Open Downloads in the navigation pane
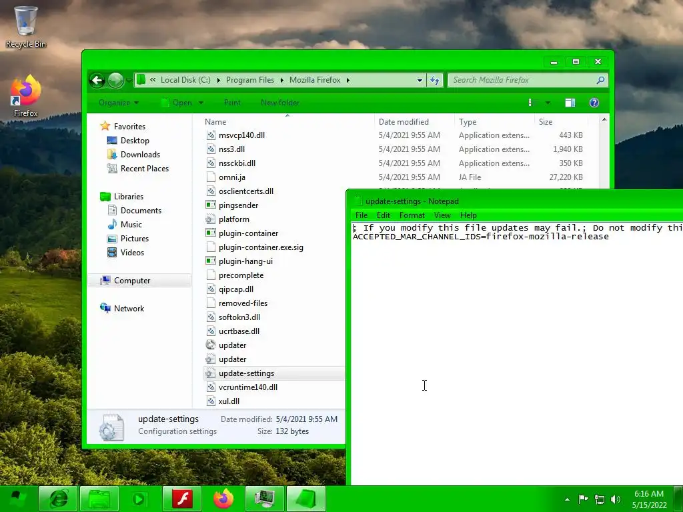This screenshot has height=512, width=683. point(140,155)
